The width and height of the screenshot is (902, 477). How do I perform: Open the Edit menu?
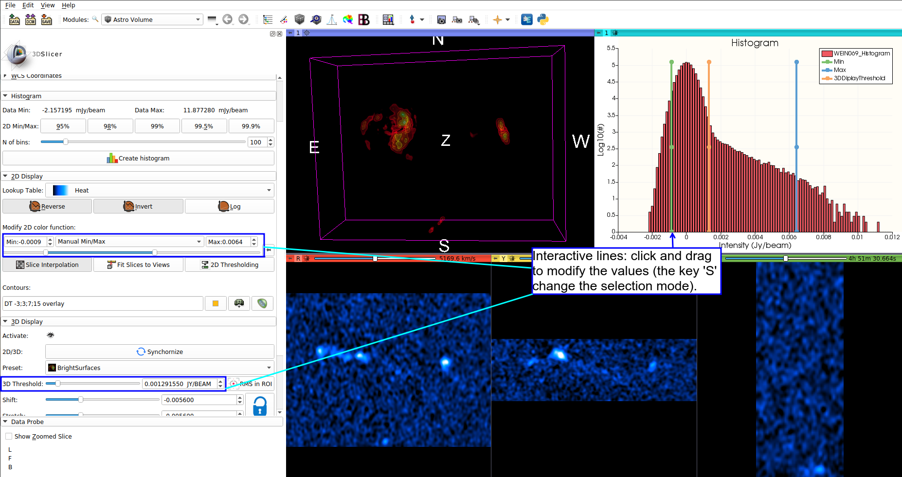point(28,5)
